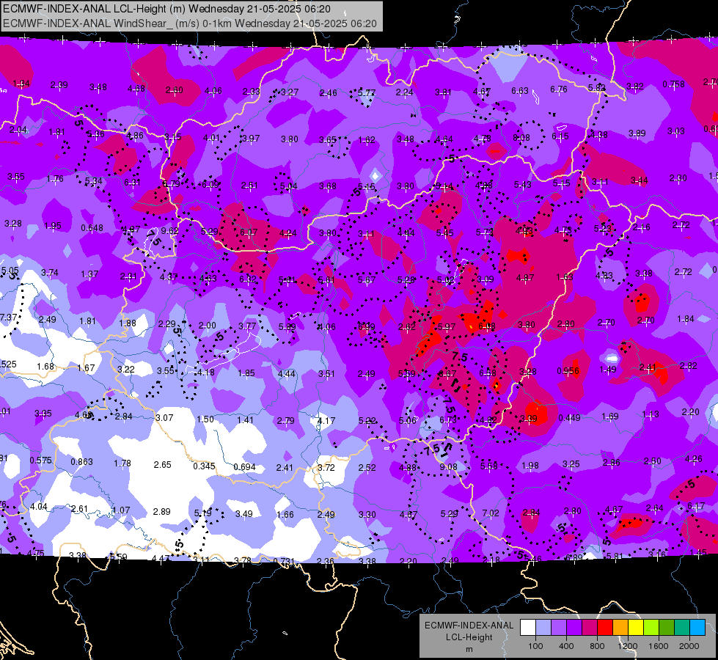This screenshot has width=718, height=660.
Task: Click wind shear value 3.25
Action: [x=571, y=463]
